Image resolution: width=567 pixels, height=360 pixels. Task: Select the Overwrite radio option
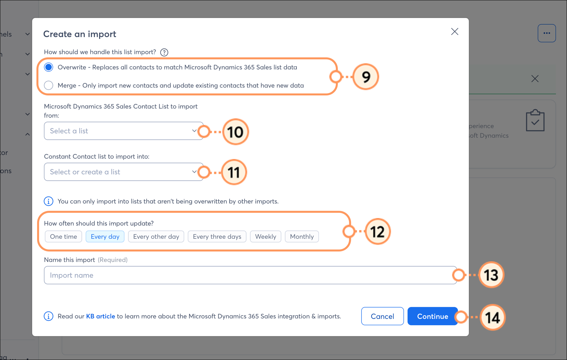(x=49, y=67)
